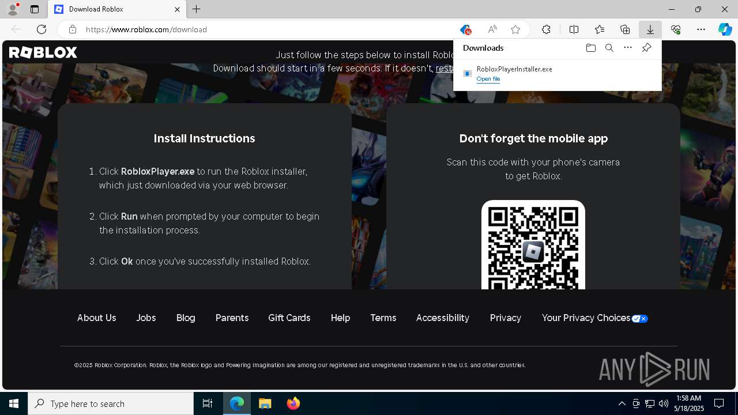
Task: Open Parents footer link
Action: (232, 318)
